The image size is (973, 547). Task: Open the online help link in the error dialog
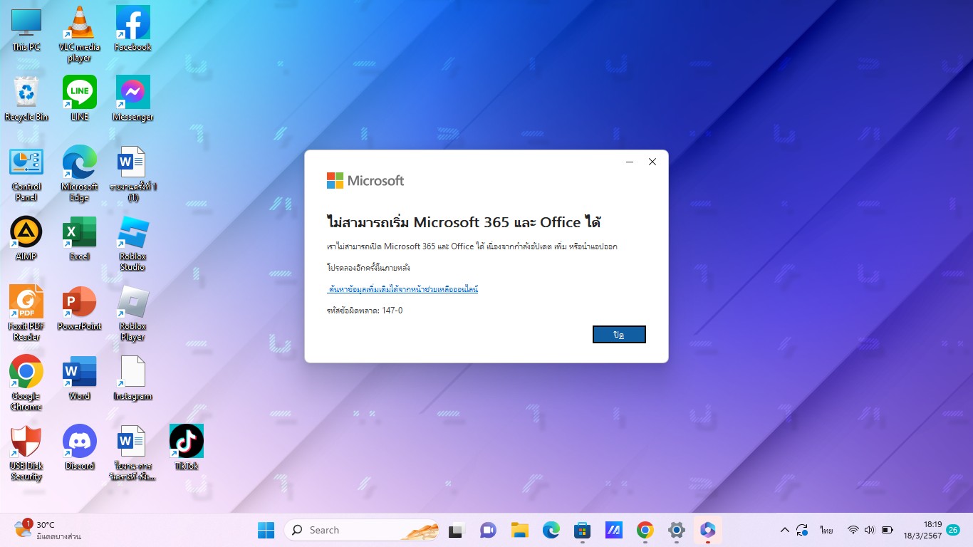[x=402, y=289]
